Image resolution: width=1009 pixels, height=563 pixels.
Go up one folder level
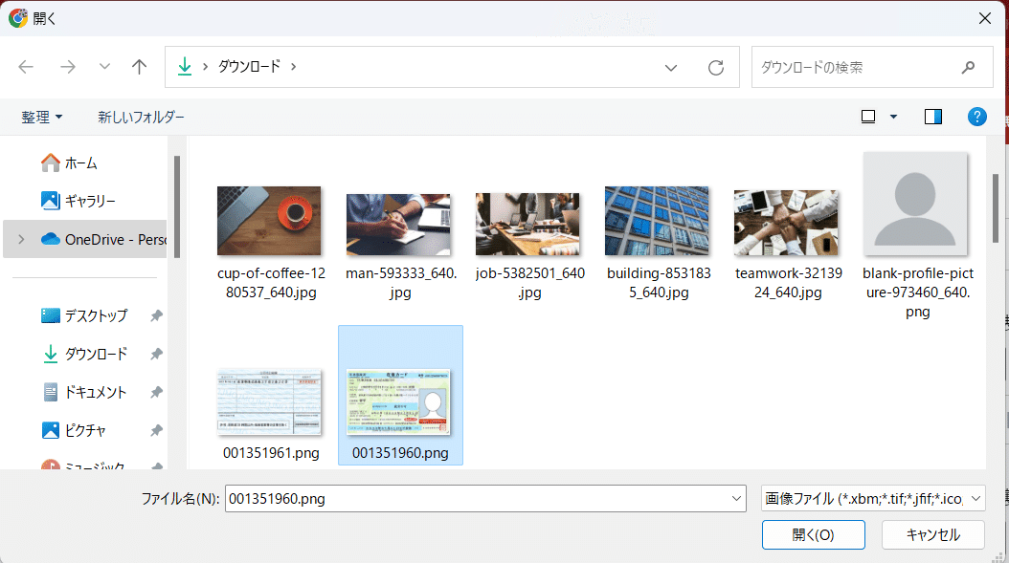point(140,67)
